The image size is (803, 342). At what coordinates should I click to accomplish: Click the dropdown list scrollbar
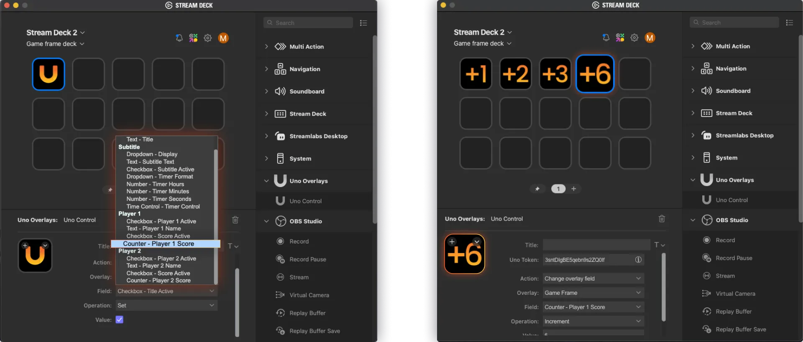click(x=216, y=216)
